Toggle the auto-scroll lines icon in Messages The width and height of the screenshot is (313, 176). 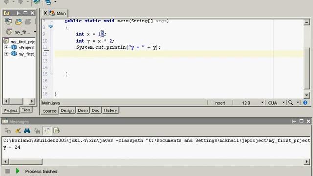(47, 131)
